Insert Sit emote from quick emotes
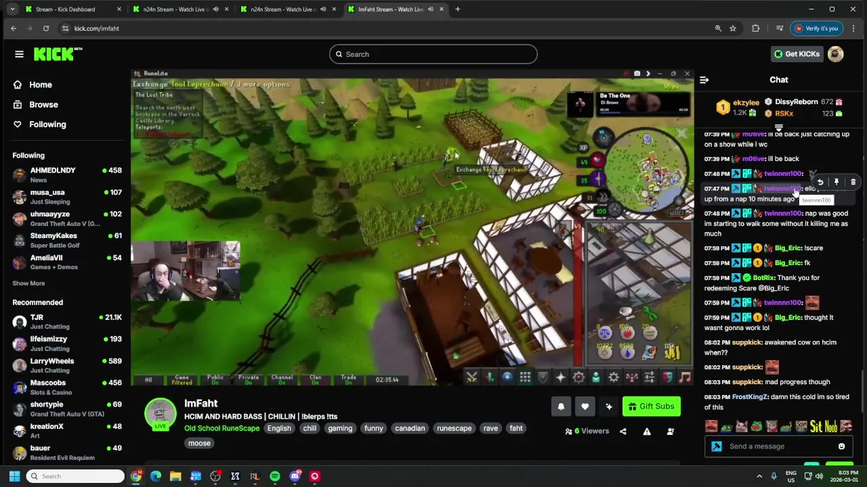This screenshot has width=867, height=487. click(816, 426)
